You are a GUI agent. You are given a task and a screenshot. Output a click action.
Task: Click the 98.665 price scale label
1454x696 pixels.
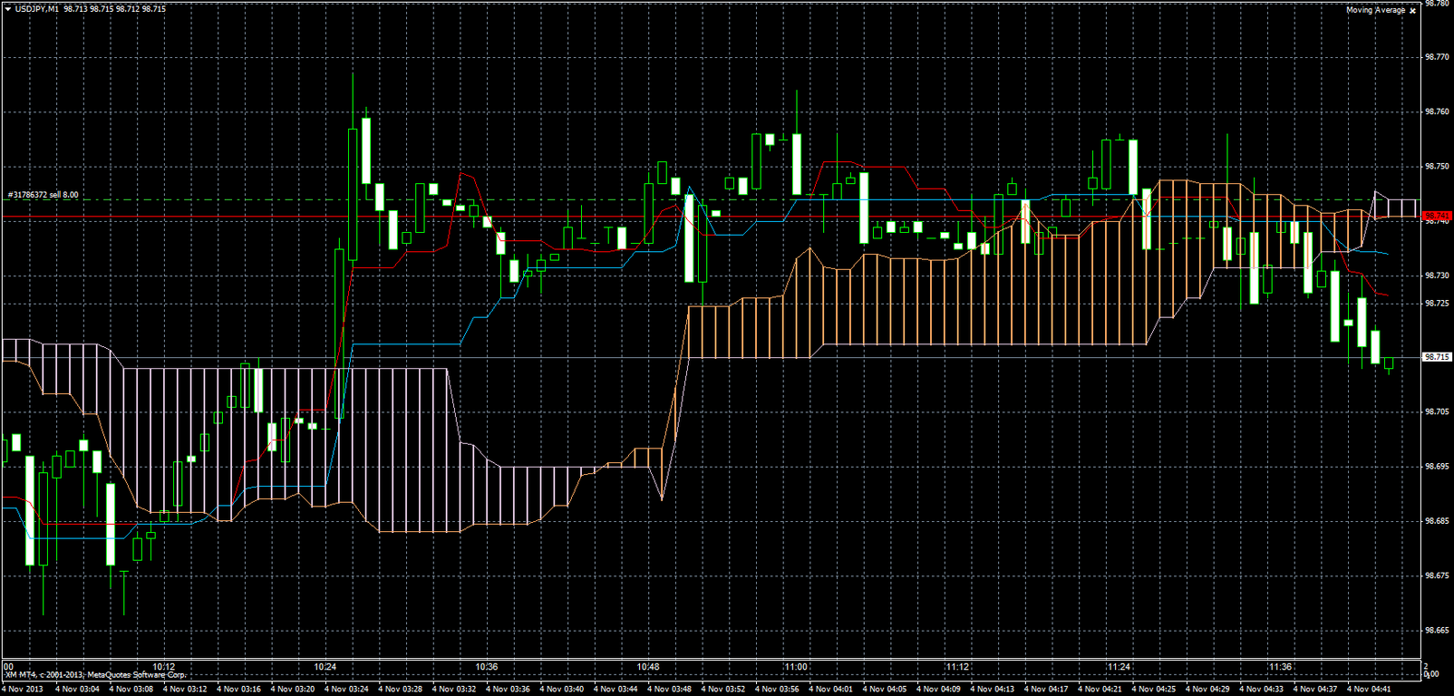(x=1436, y=630)
